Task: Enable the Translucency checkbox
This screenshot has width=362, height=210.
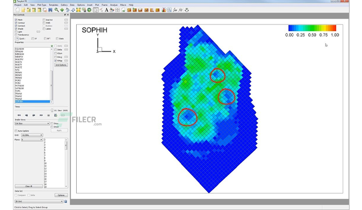Action: pyautogui.click(x=16, y=35)
